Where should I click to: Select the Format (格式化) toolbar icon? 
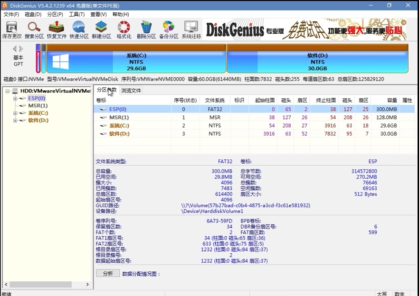124,29
